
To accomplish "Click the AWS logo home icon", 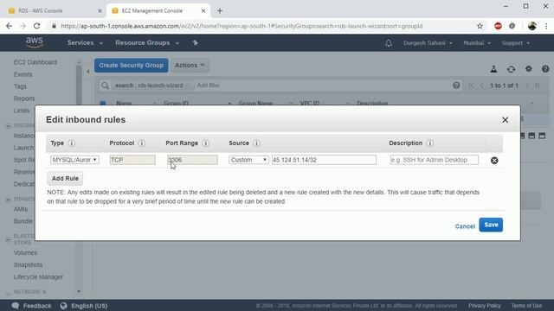I will coord(35,42).
